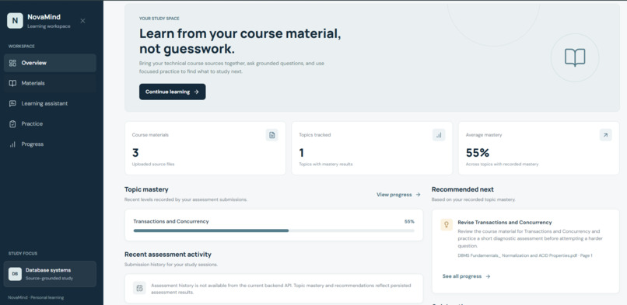This screenshot has height=305, width=627.
Task: Follow the See all progress link
Action: (x=466, y=276)
